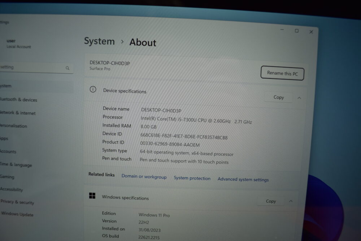Open Personalisation settings
Screen dimensions: 361x241
pyautogui.click(x=13, y=126)
